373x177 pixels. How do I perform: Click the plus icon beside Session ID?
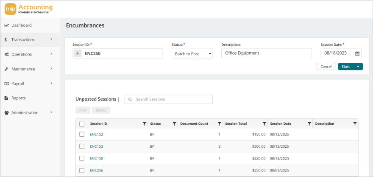78,53
